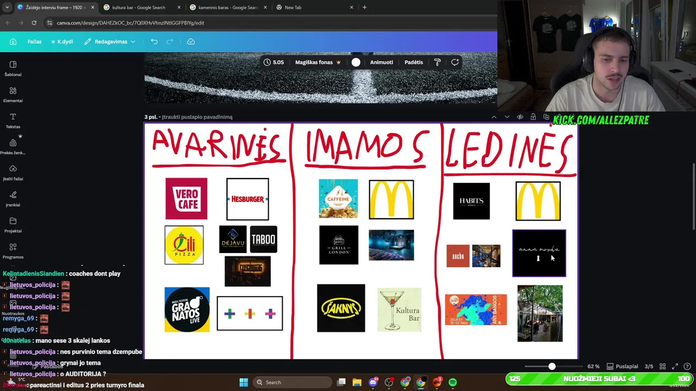
Task: Select the Grill London logo image
Action: pyautogui.click(x=339, y=245)
